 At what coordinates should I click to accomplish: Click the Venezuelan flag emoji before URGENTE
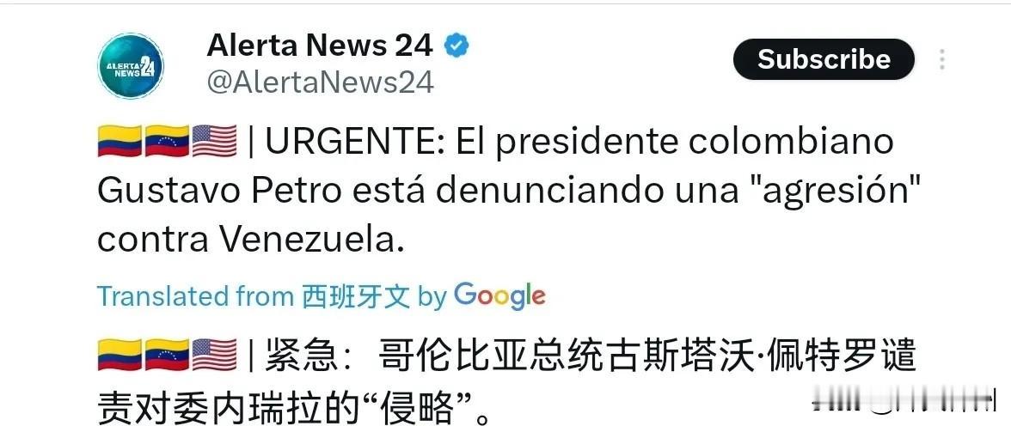click(167, 142)
